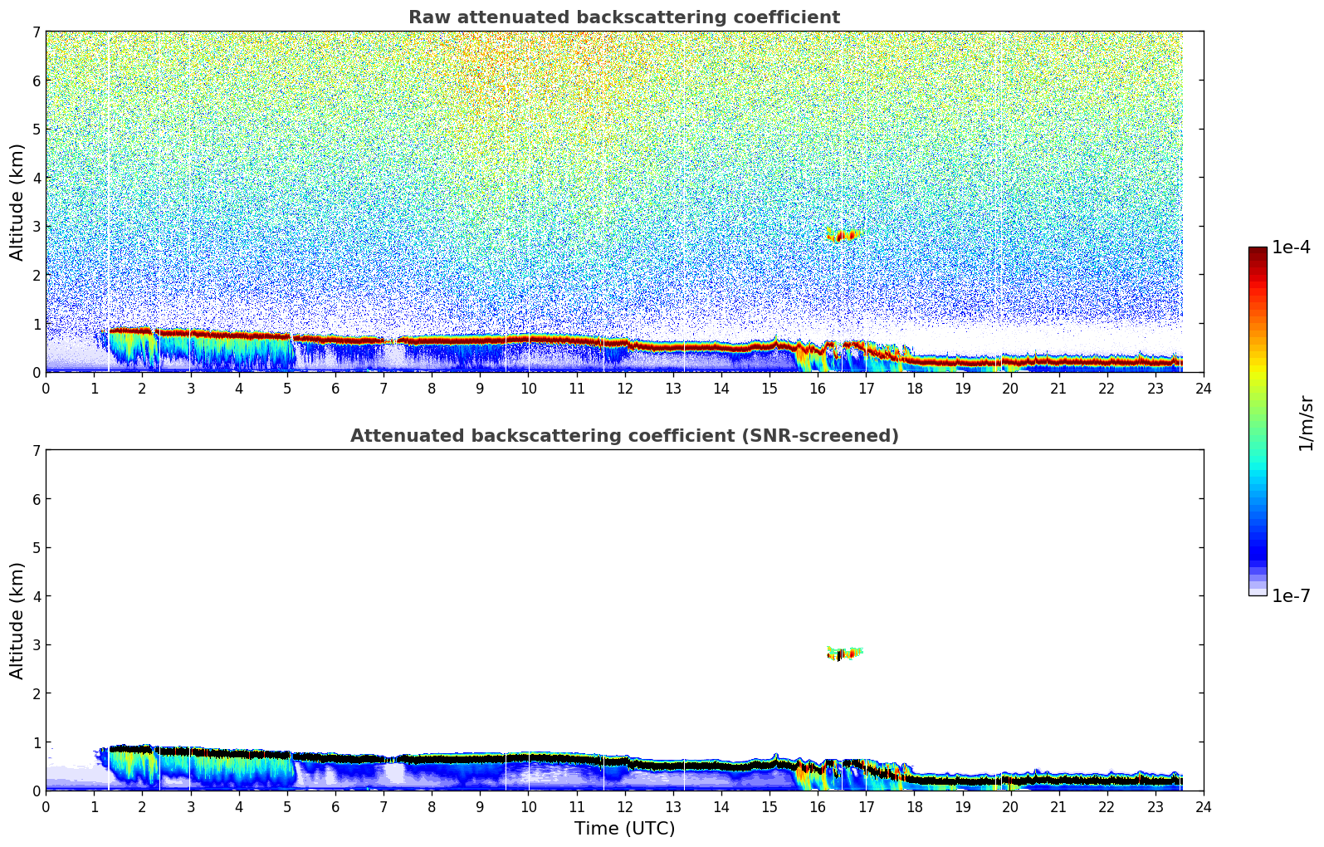Click the title 'Raw attenuated backscattering coefficient'

[x=624, y=17]
